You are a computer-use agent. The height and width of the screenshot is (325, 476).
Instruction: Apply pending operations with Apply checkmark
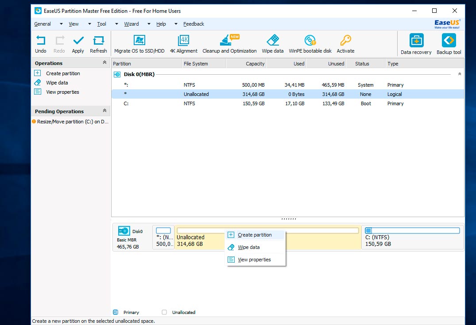point(78,44)
